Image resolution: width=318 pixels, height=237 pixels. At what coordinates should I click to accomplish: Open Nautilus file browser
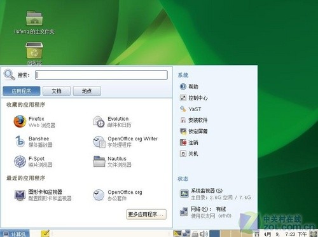click(113, 161)
